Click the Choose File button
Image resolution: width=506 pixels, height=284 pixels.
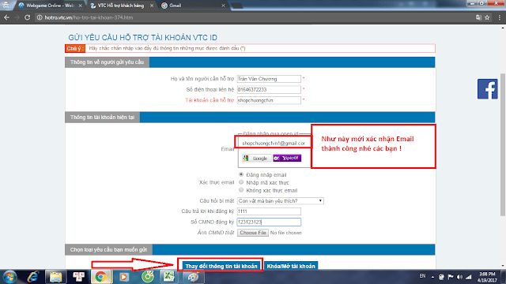point(253,233)
